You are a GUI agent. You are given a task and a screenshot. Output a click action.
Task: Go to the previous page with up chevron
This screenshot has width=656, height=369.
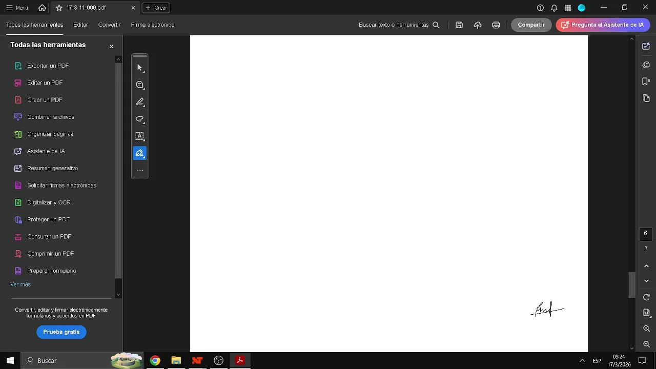[x=646, y=265]
